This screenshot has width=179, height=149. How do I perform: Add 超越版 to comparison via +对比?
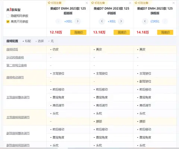(x=68, y=21)
